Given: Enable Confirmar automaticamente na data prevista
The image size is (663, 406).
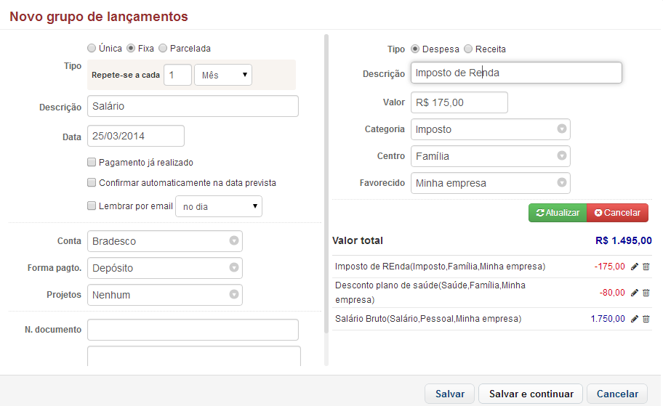Looking at the screenshot, I should (x=92, y=183).
